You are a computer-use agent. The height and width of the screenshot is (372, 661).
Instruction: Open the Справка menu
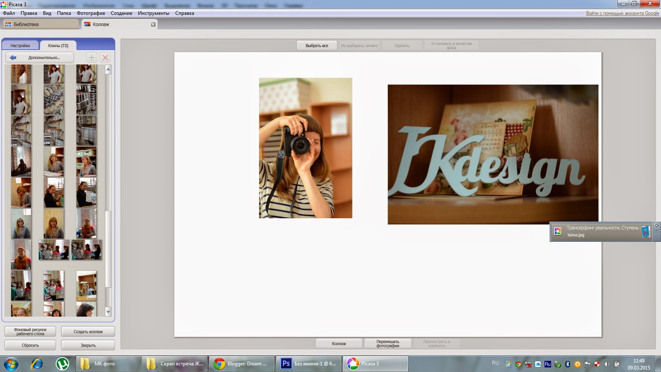(185, 13)
